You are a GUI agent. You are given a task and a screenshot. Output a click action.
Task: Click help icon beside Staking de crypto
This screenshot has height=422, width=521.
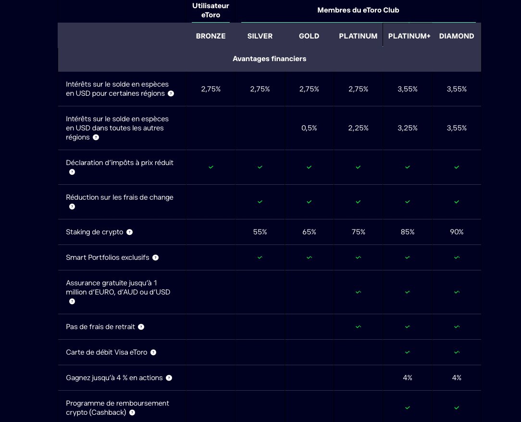click(129, 232)
